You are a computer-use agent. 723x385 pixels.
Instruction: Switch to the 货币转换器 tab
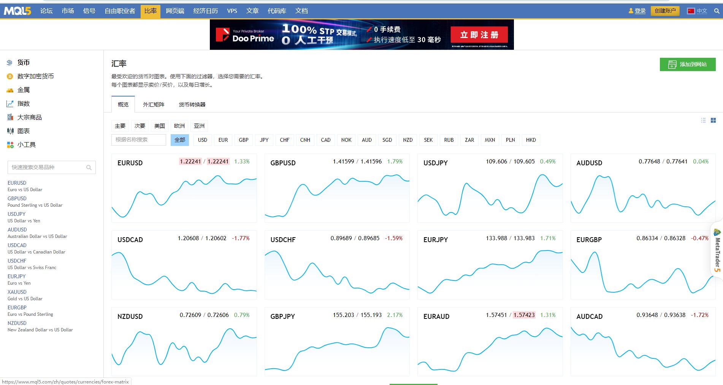[192, 105]
